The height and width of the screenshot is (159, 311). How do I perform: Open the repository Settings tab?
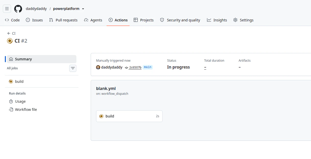[x=243, y=20]
